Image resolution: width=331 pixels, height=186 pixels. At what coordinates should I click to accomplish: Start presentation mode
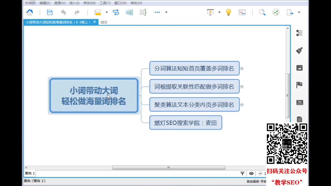click(x=210, y=12)
